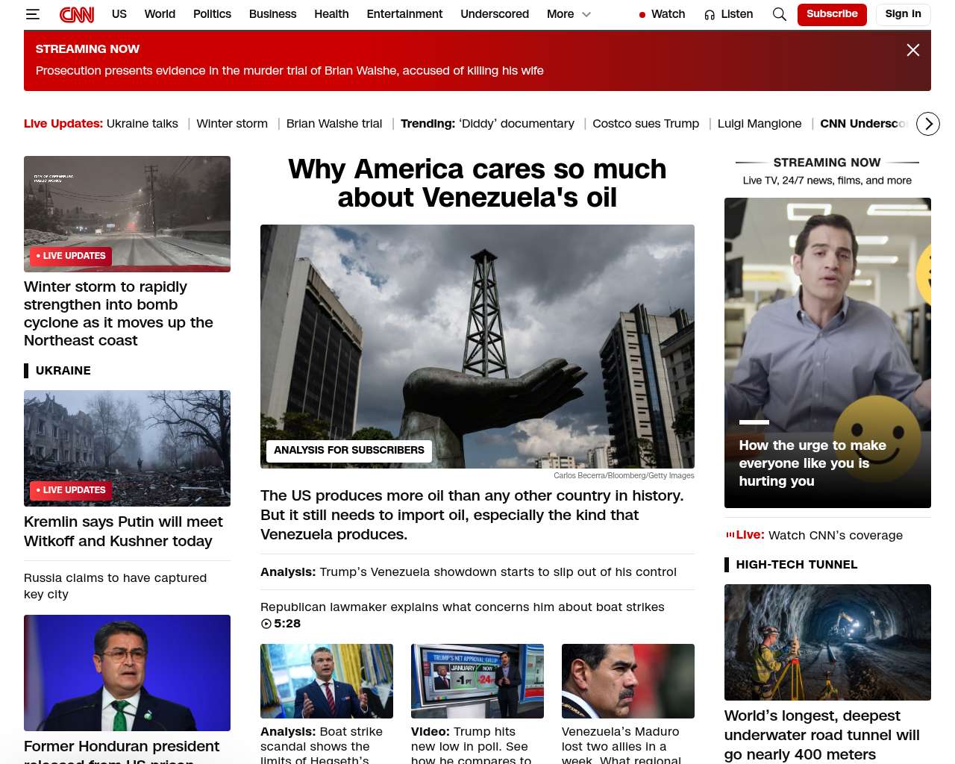Open the Entertainment section

point(404,14)
